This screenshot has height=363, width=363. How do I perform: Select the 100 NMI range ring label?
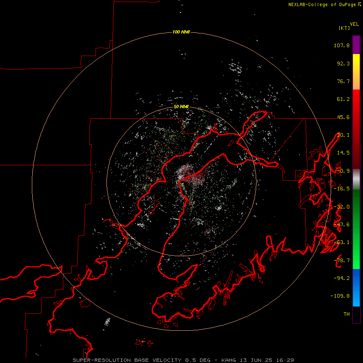point(181,32)
